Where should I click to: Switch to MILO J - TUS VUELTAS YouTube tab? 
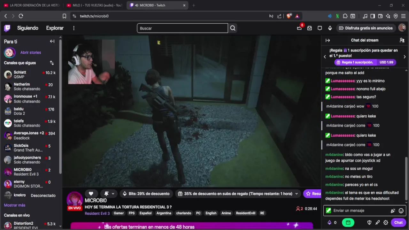click(x=94, y=5)
